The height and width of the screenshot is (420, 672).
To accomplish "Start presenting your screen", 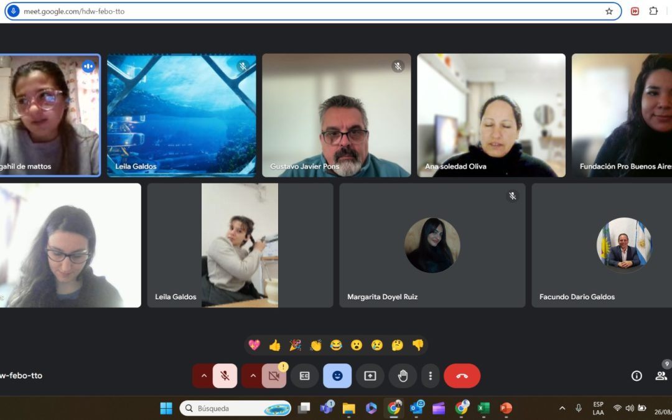I will click(370, 376).
